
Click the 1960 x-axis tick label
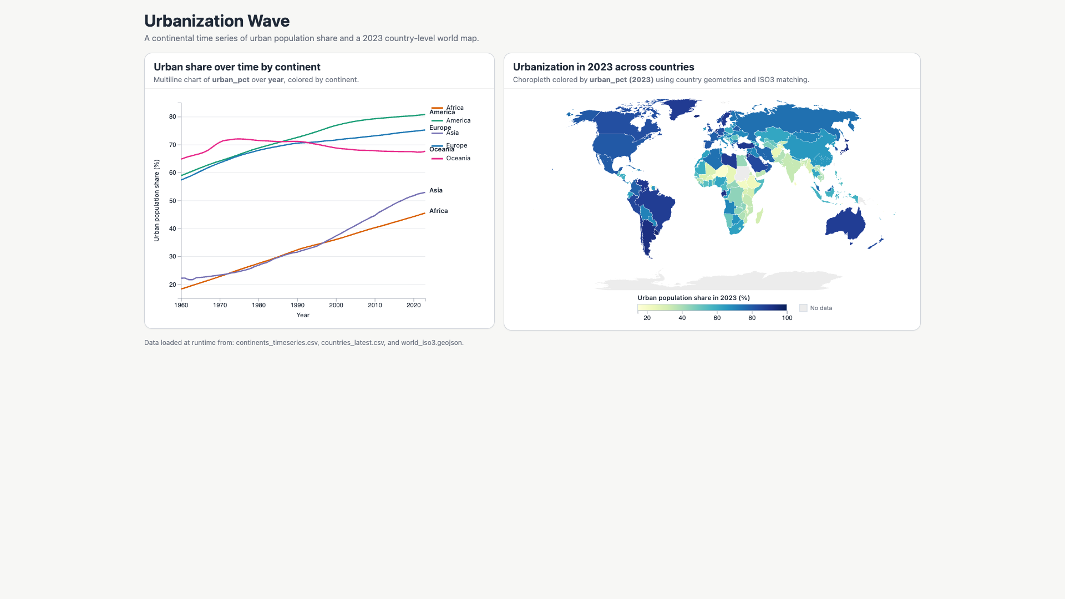click(181, 305)
